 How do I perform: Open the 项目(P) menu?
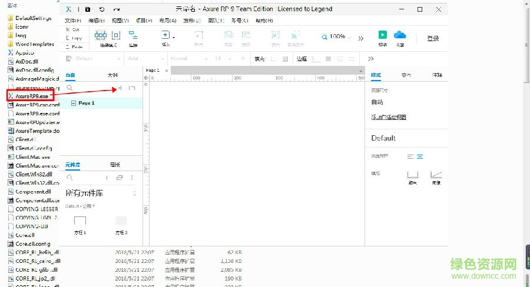tap(144, 21)
